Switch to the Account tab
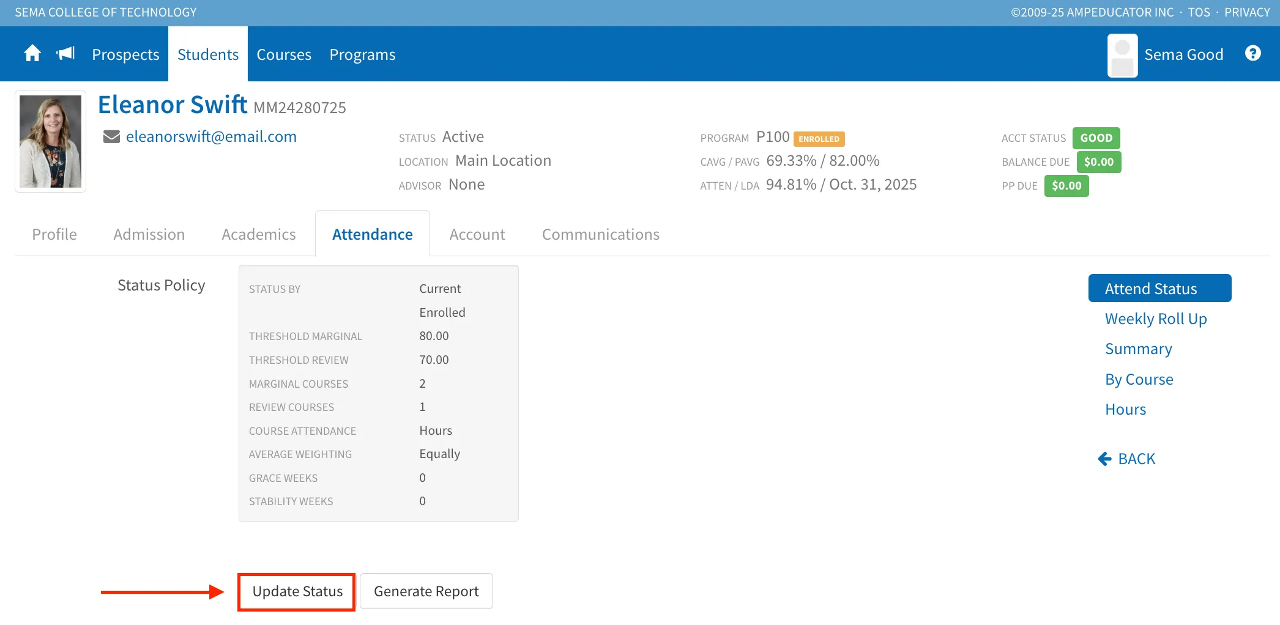 click(477, 234)
